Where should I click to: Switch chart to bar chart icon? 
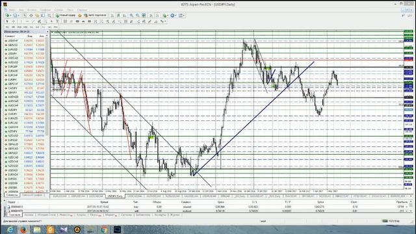coord(112,16)
